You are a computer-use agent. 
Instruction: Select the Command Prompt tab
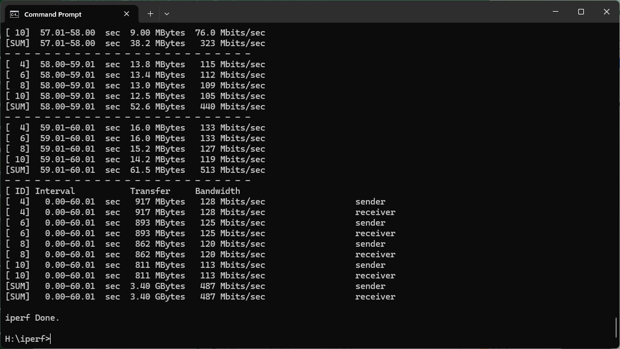[72, 14]
